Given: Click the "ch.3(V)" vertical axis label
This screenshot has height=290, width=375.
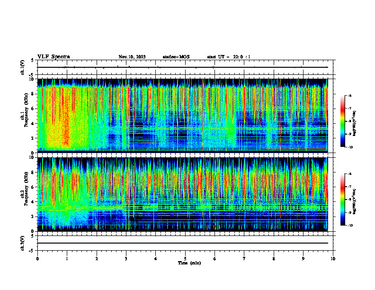Looking at the screenshot, I should pos(22,244).
